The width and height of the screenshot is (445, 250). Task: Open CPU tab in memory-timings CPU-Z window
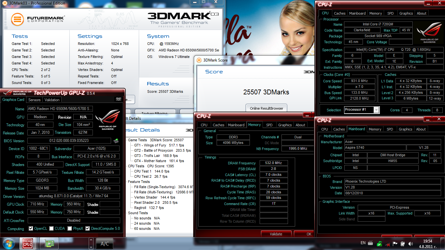[x=204, y=125]
